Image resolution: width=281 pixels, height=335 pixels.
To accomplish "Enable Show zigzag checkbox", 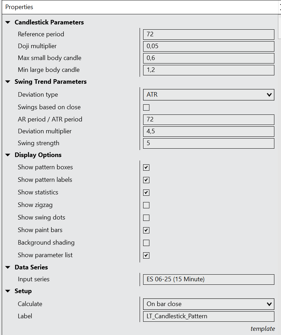I will tap(146, 205).
